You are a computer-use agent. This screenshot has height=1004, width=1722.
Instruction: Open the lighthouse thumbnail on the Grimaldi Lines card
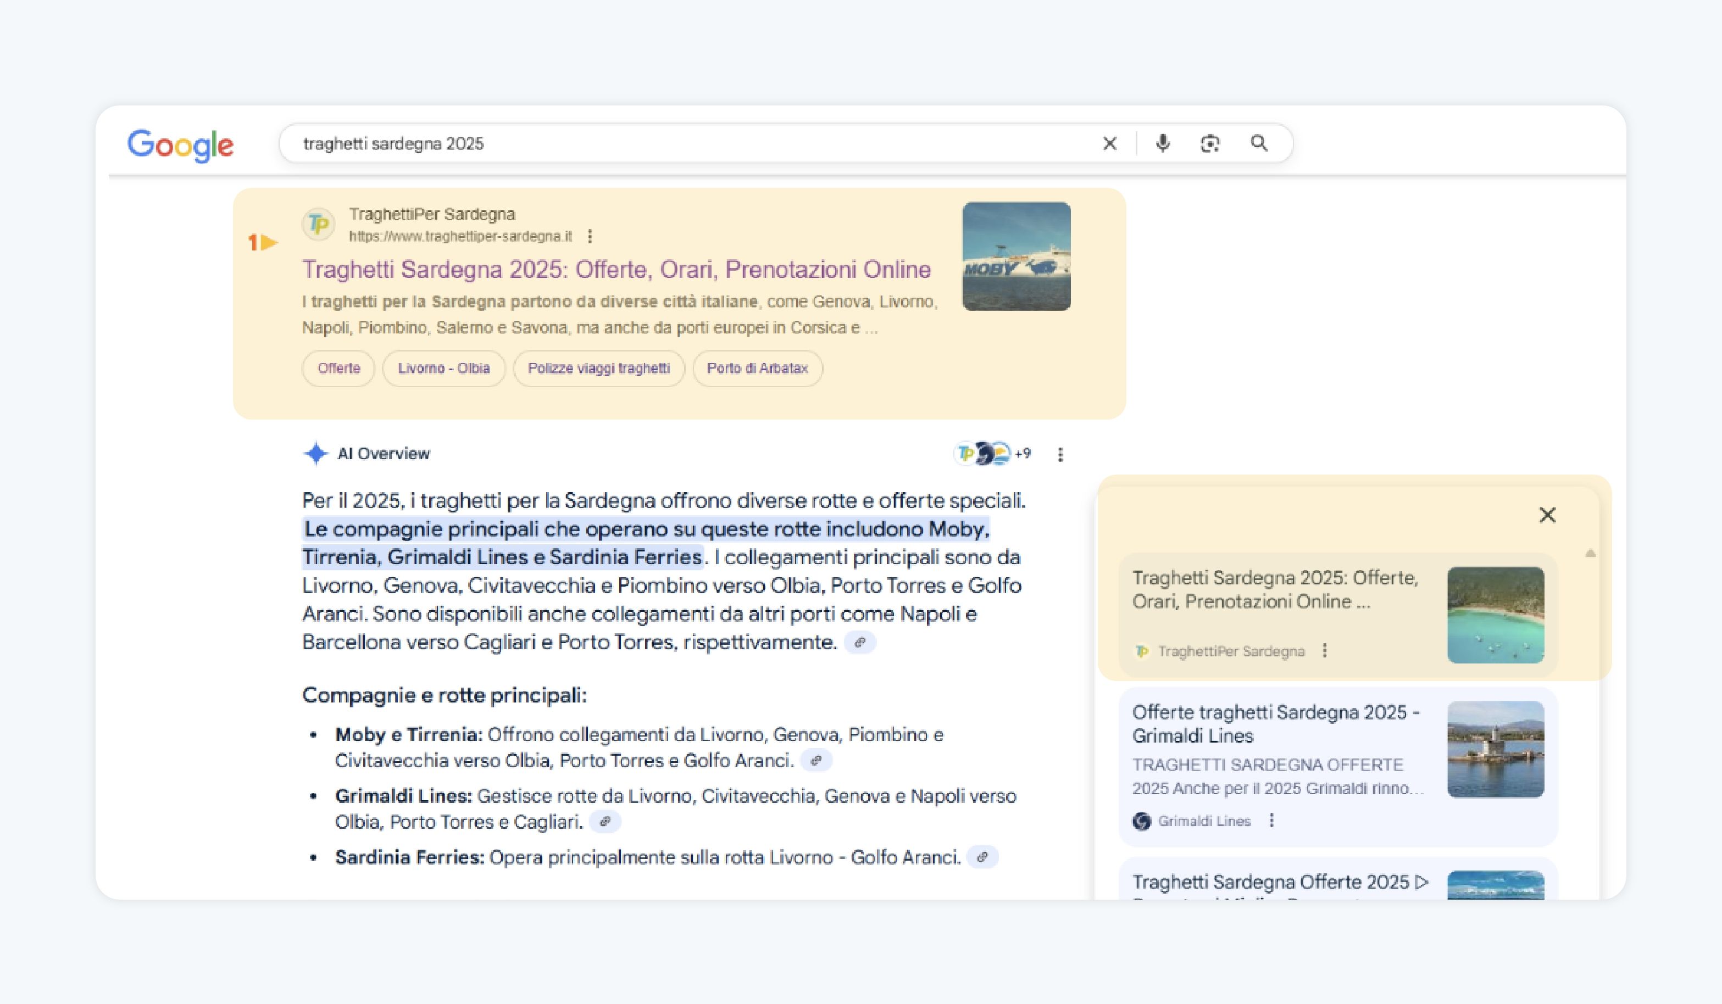1496,749
